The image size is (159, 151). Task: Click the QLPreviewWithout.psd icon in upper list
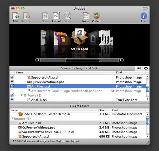tap(29, 82)
